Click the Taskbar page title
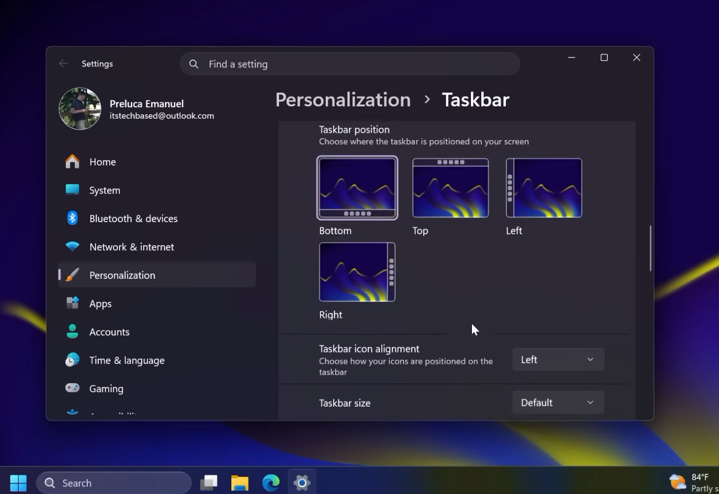 [x=475, y=99]
